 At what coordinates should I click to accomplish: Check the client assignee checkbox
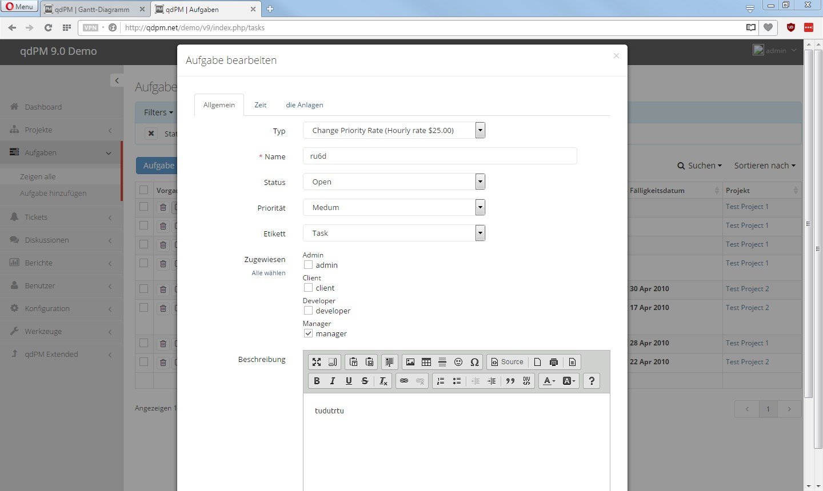[308, 288]
